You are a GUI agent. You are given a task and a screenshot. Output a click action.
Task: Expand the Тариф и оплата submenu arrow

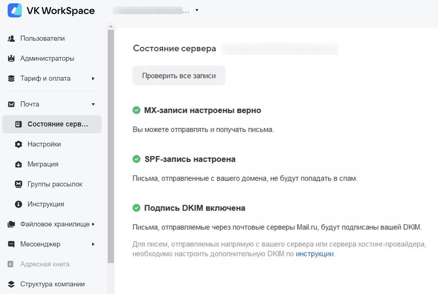tap(93, 78)
